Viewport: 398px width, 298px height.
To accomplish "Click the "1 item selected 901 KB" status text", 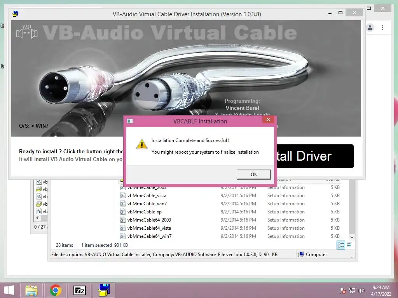I will click(x=104, y=245).
